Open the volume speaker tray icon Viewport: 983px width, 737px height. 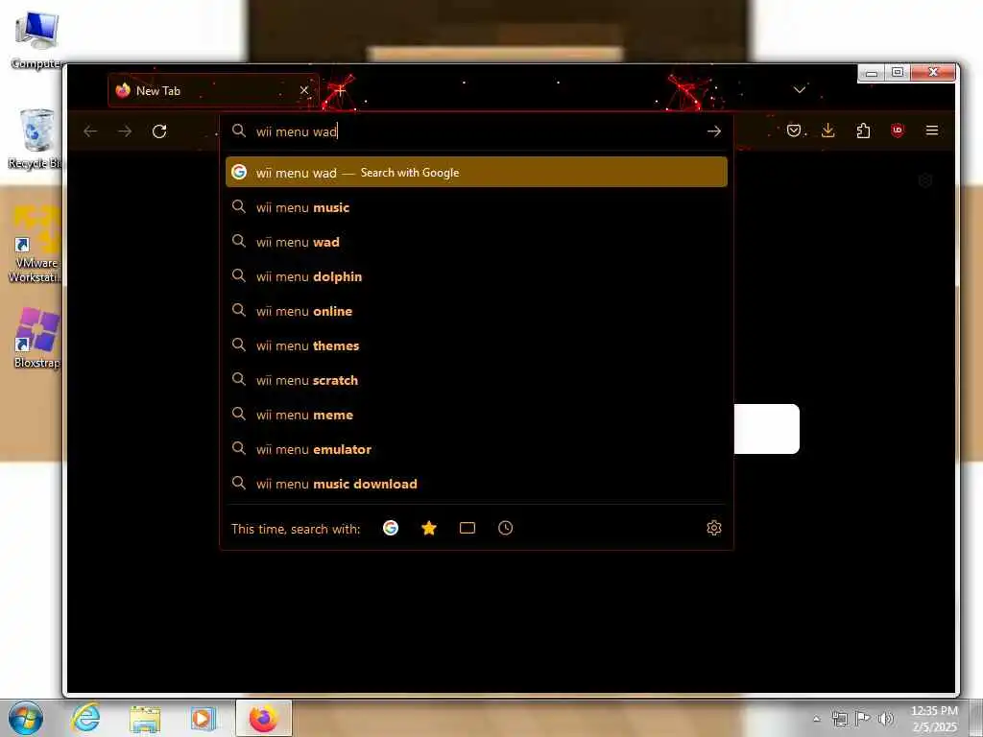pyautogui.click(x=886, y=718)
